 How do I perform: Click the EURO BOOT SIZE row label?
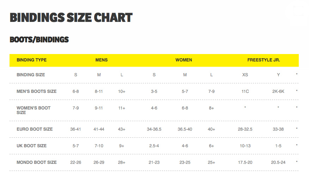click(x=35, y=129)
